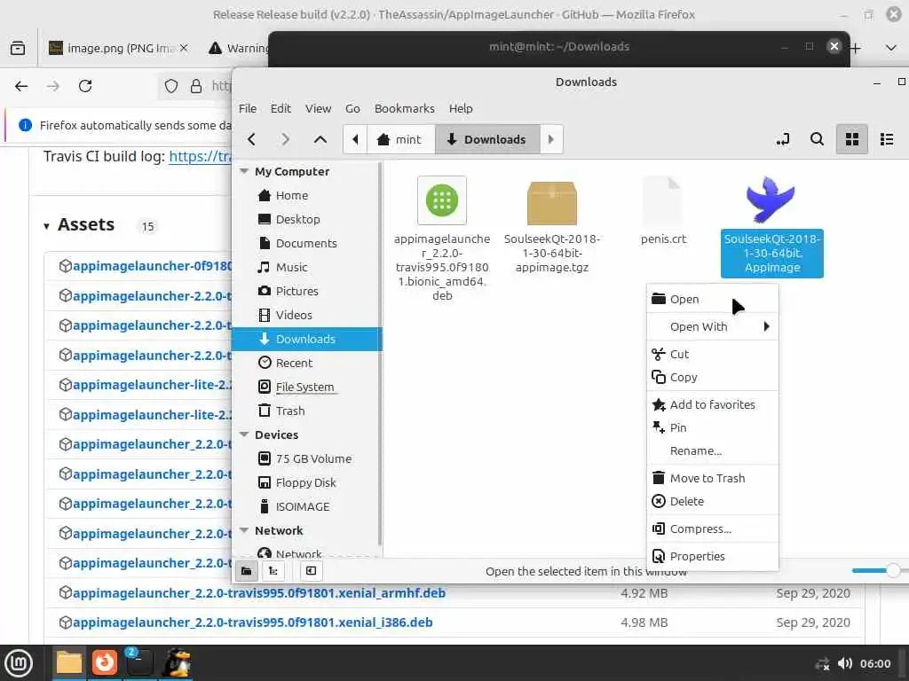Open Recent in the sidebar
The height and width of the screenshot is (681, 909).
click(294, 363)
